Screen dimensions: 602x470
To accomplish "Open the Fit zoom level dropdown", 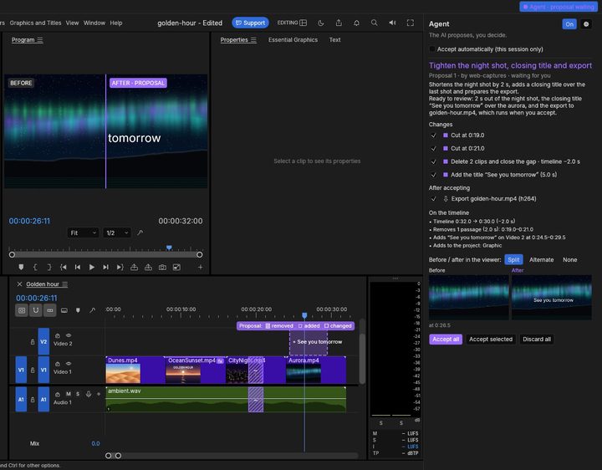I will tap(83, 232).
